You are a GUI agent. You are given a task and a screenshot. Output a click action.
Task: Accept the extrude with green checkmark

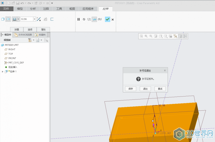[107, 19]
